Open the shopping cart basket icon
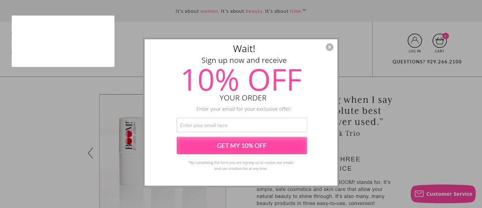This screenshot has width=482, height=208. pyautogui.click(x=439, y=41)
